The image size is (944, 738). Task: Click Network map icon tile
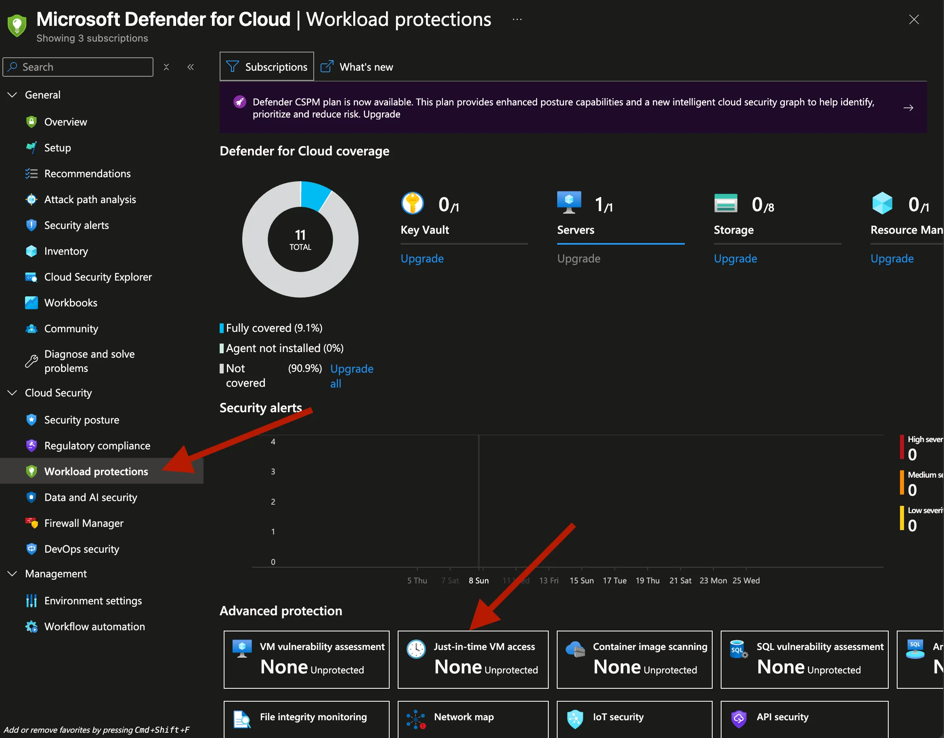coord(416,719)
